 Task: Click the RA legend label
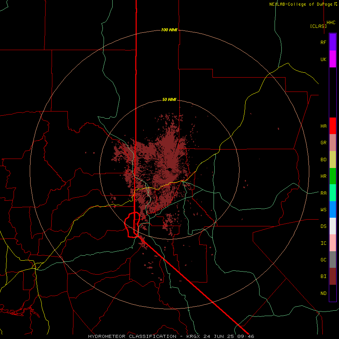(323, 193)
